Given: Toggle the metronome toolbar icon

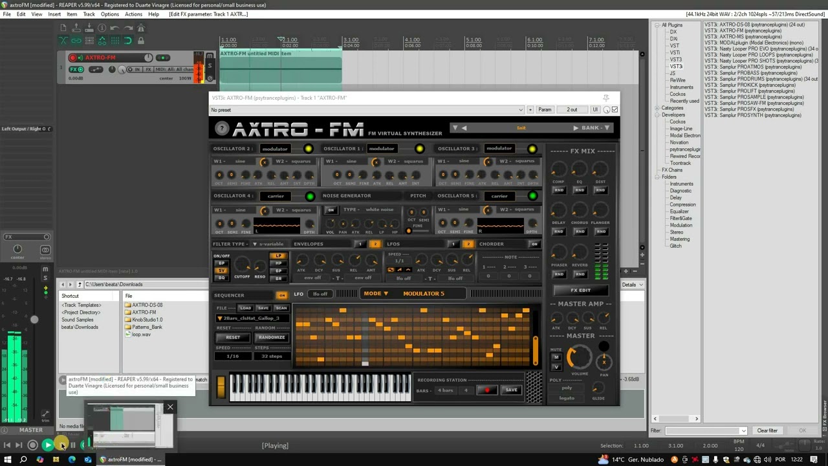Looking at the screenshot, I should pyautogui.click(x=141, y=28).
